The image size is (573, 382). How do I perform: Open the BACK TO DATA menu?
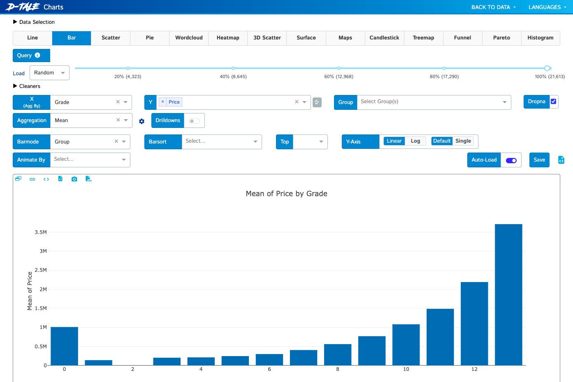click(x=494, y=7)
